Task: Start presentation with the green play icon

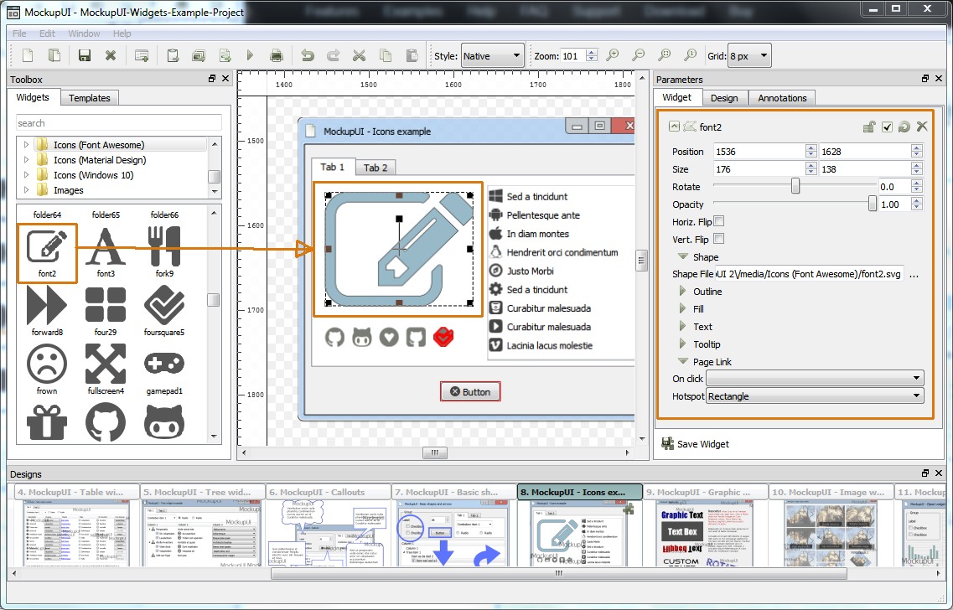Action: pos(250,56)
